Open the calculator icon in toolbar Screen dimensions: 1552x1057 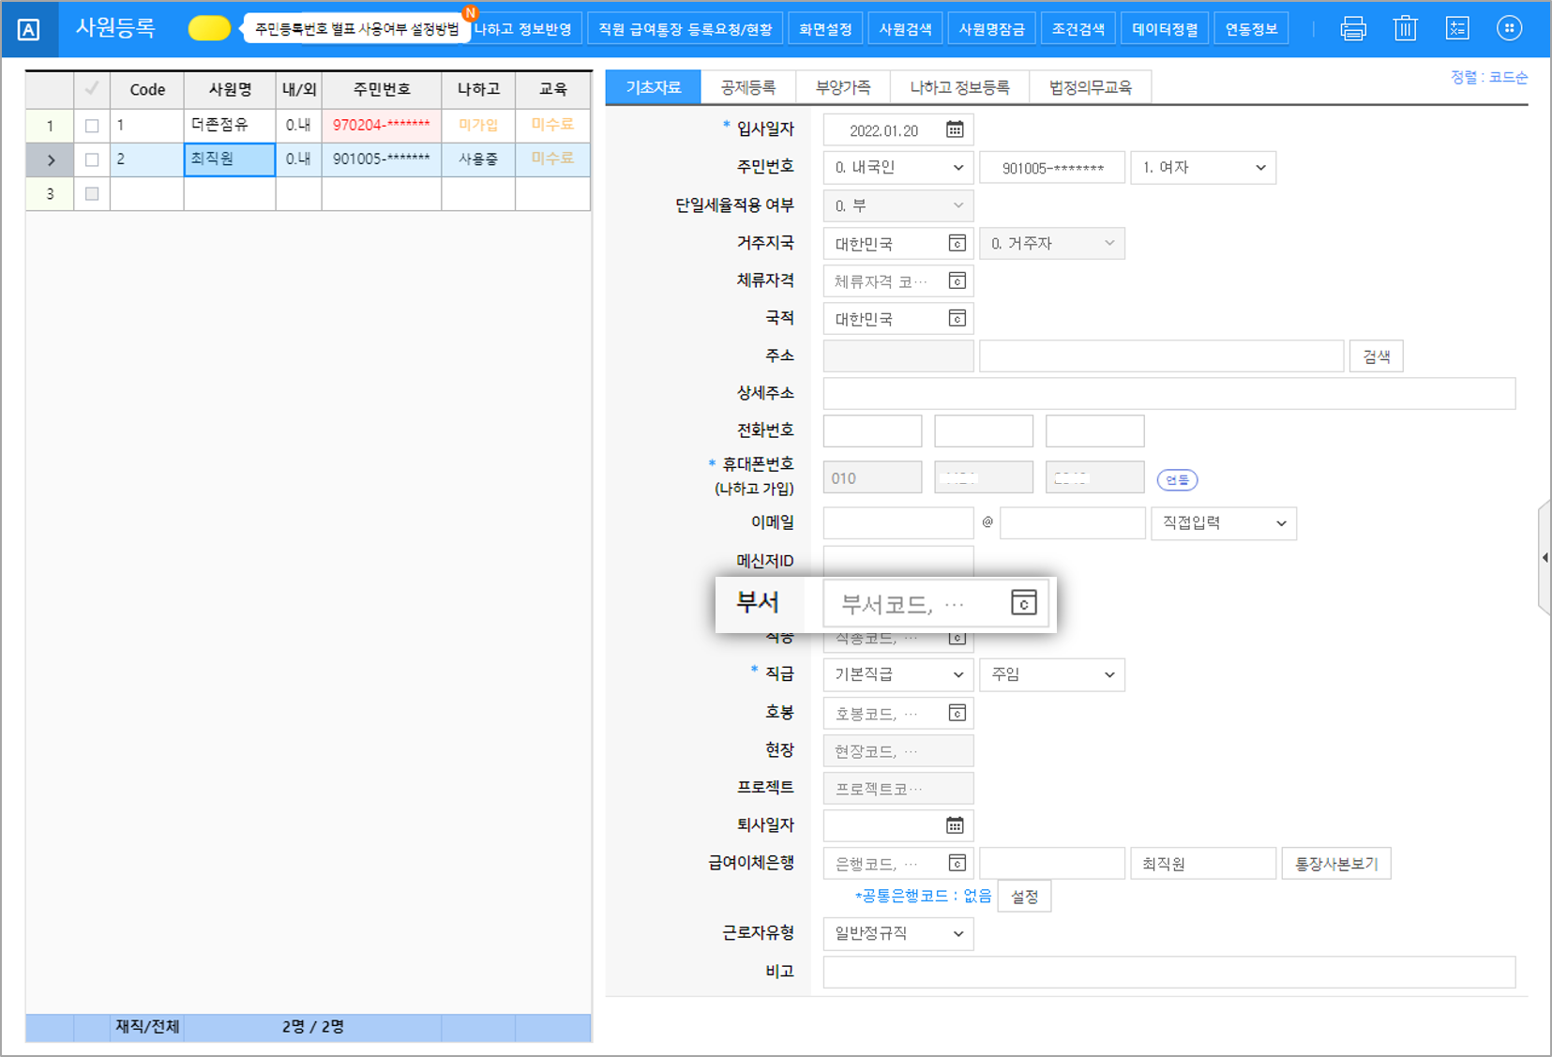pyautogui.click(x=1456, y=29)
